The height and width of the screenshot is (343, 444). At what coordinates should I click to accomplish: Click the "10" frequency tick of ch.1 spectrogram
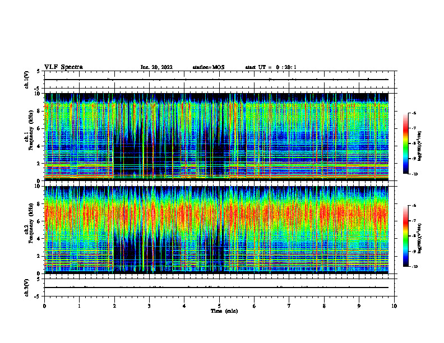(39, 94)
